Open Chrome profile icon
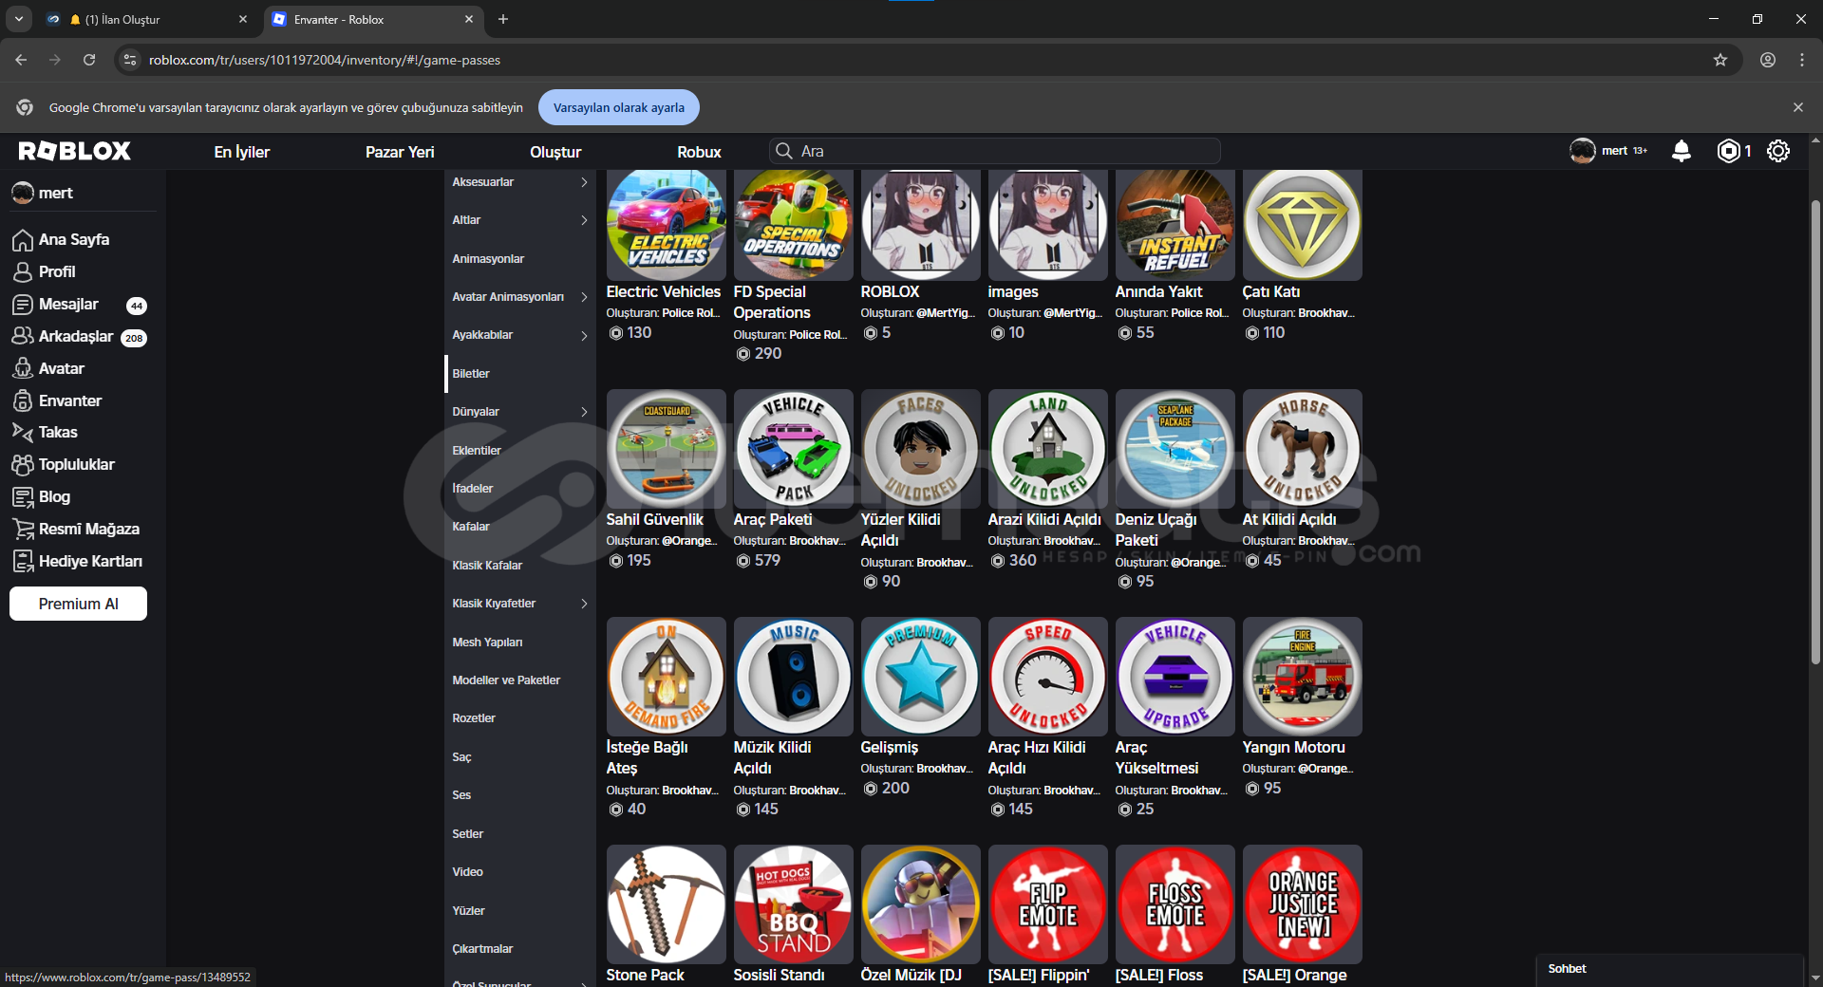 point(1768,60)
